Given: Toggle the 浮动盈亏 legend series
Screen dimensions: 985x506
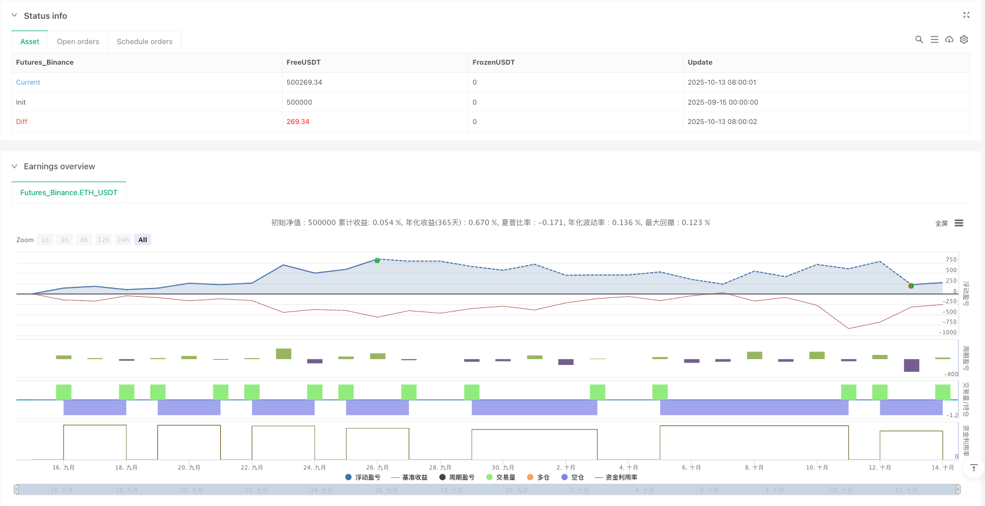Looking at the screenshot, I should [363, 477].
